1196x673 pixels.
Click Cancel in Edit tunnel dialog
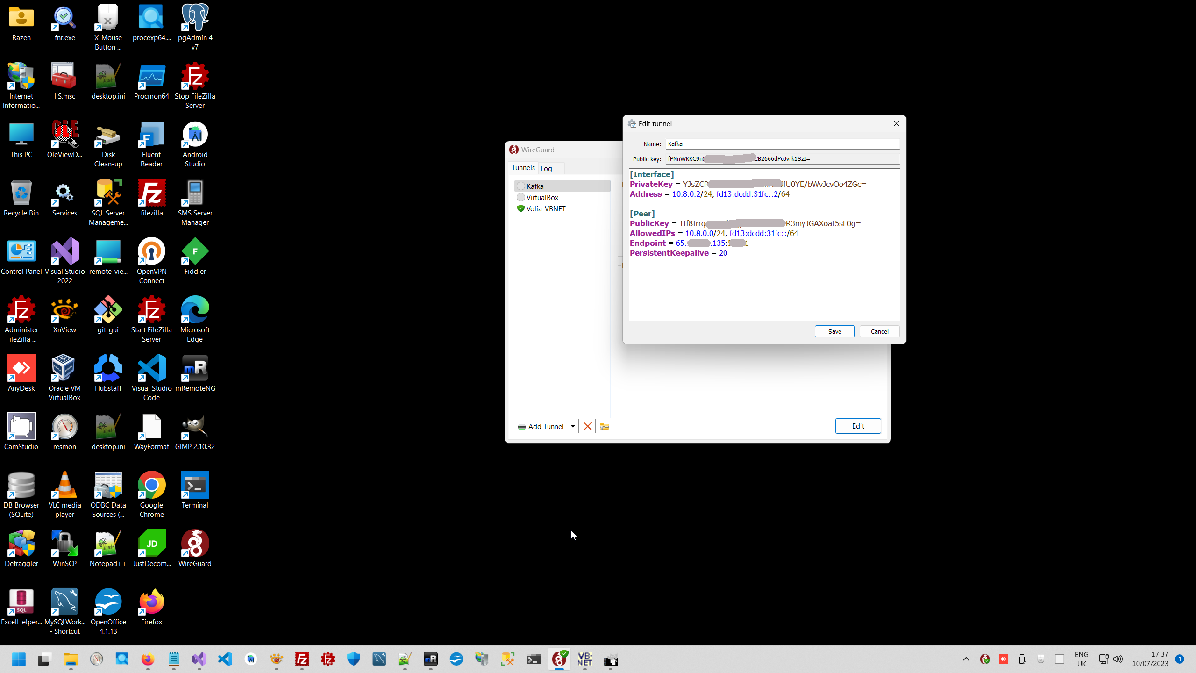point(879,331)
